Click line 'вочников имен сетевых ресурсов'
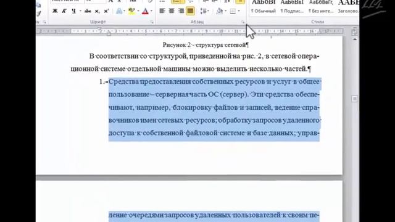The image size is (395, 222). click(x=214, y=120)
